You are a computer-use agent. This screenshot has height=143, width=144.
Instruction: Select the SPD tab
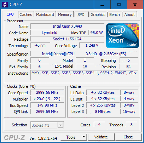tap(81, 15)
